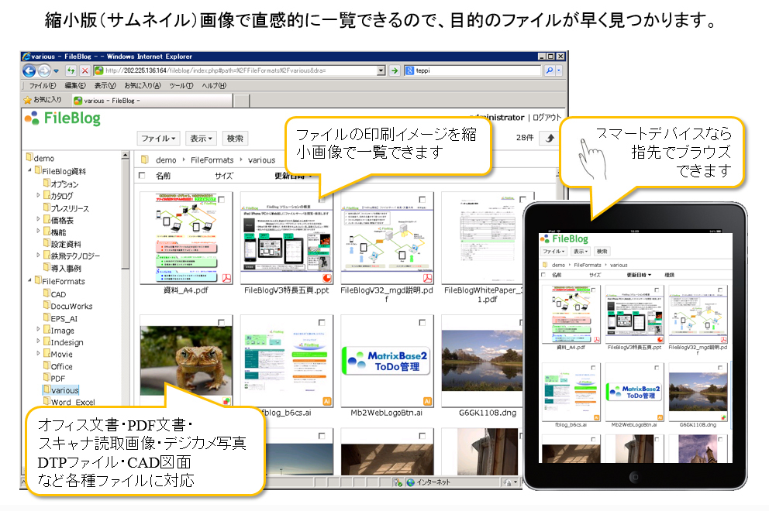Click the IE back navigation button
769x511 pixels.
point(30,70)
